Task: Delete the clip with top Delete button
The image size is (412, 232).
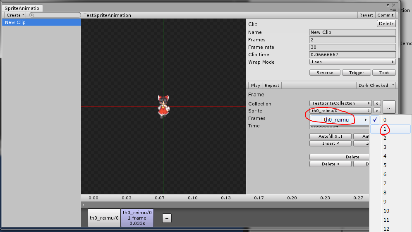Action: tap(386, 24)
